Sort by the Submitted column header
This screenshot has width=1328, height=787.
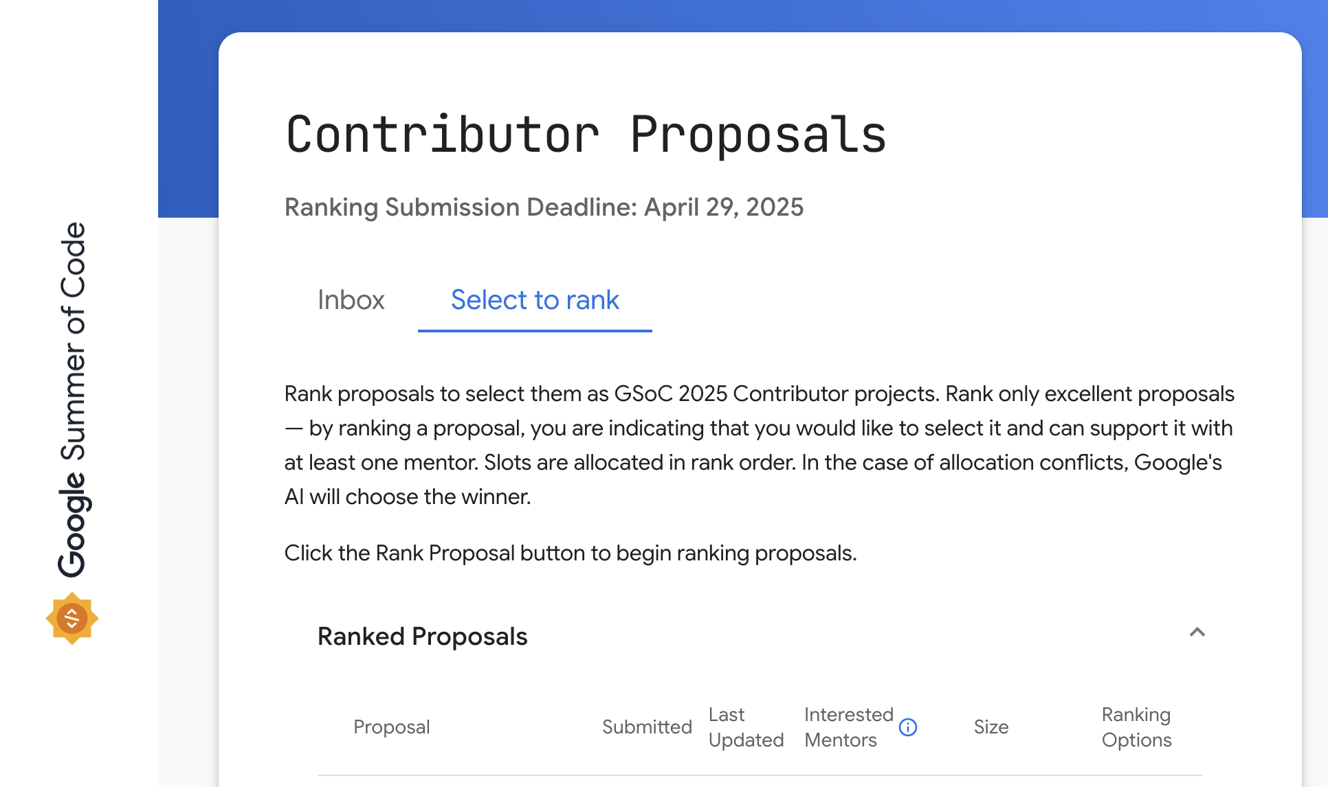(x=647, y=727)
